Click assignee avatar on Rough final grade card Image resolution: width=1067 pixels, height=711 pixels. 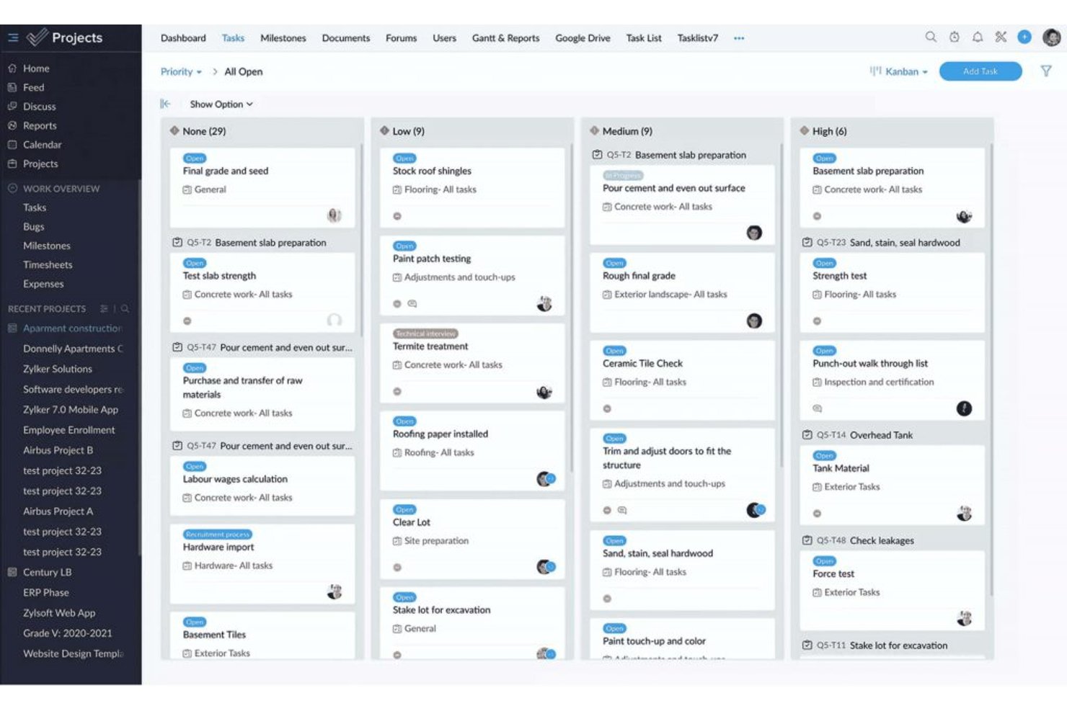(754, 321)
